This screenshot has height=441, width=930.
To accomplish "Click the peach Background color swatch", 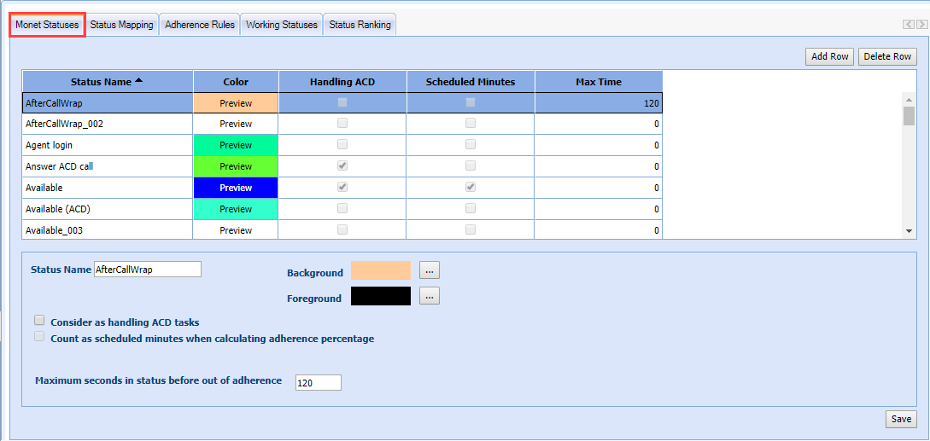I will click(380, 270).
